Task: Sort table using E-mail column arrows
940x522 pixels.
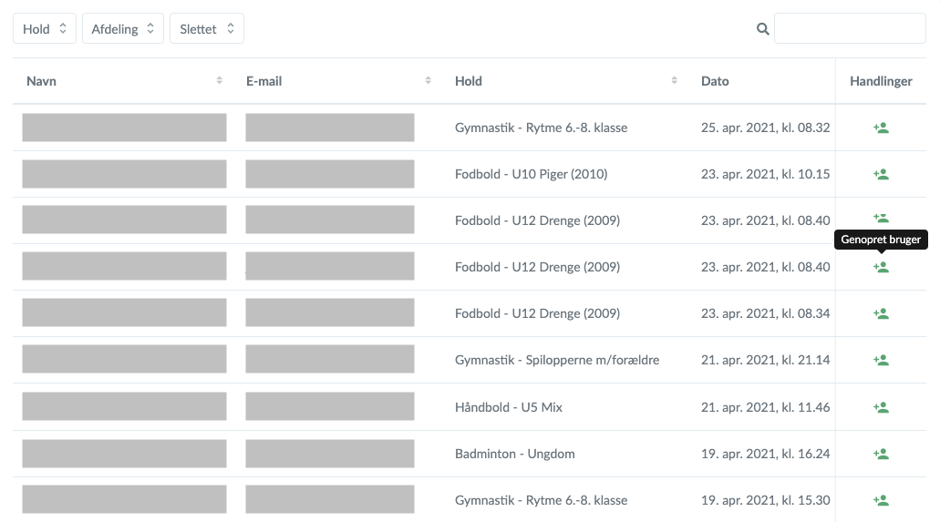Action: tap(429, 81)
